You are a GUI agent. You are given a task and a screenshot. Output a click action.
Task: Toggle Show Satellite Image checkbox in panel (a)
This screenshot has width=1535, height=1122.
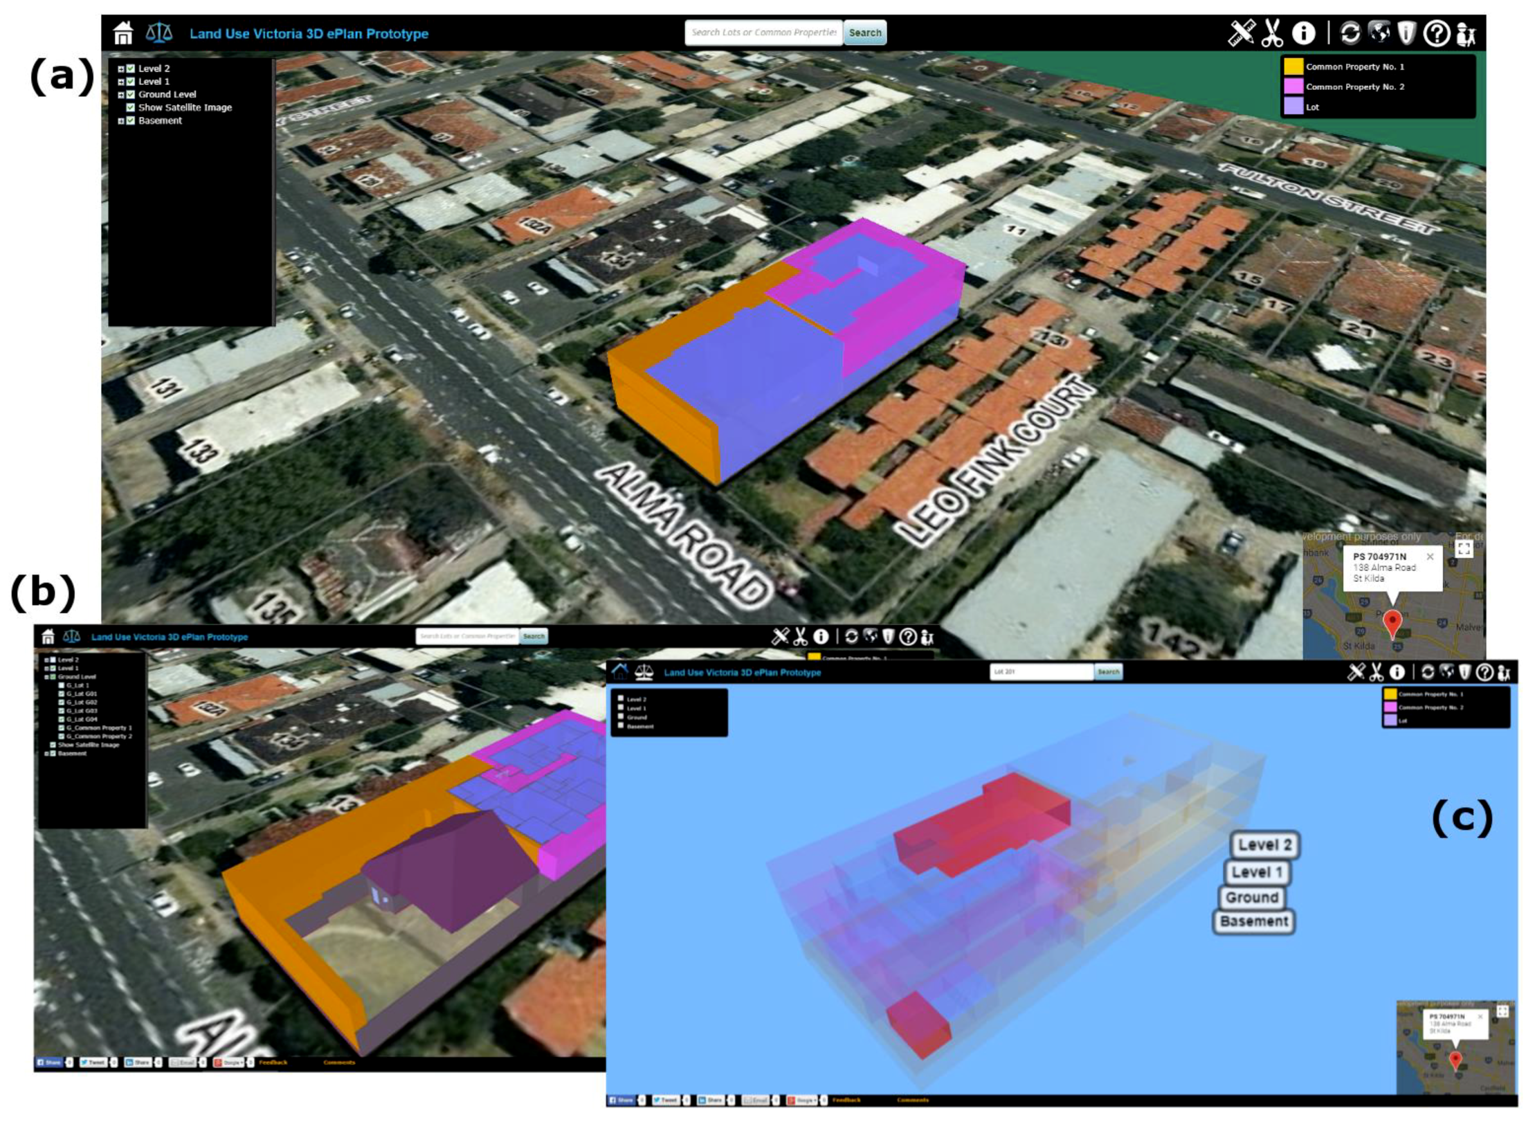pos(130,107)
